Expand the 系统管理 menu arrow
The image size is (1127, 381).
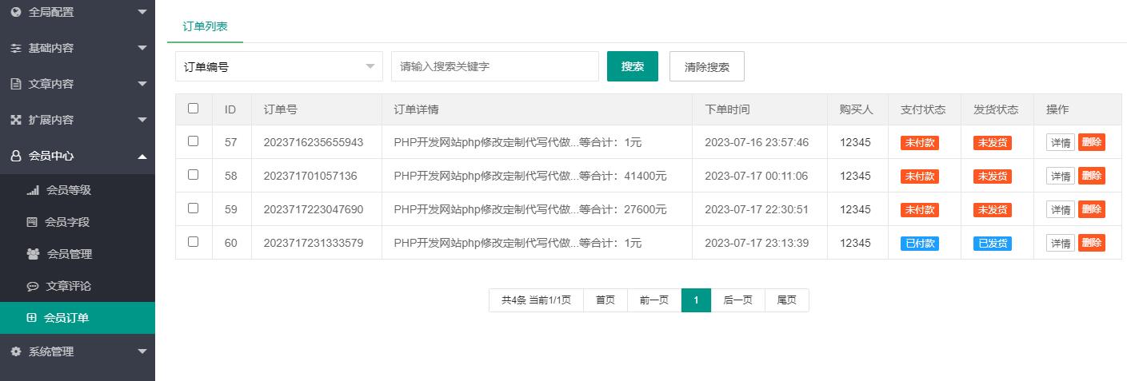click(142, 351)
